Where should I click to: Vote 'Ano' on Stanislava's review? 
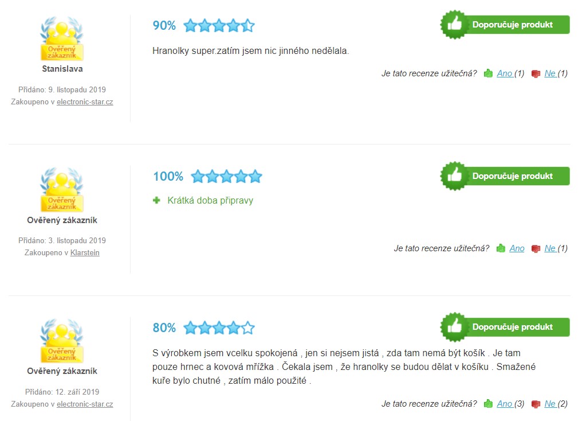click(505, 73)
